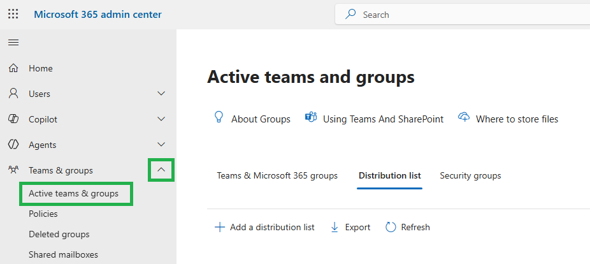This screenshot has height=264, width=590.
Task: Open Using Teams And SharePoint link
Action: pos(384,119)
